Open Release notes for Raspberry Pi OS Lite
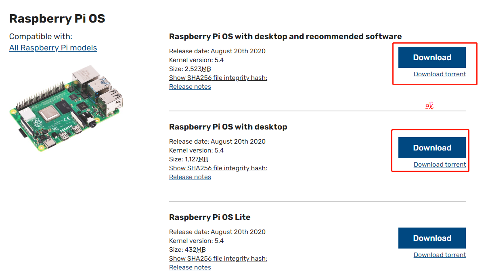 point(190,267)
